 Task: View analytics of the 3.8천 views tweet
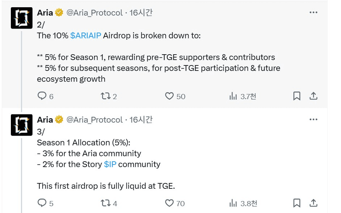233,203
